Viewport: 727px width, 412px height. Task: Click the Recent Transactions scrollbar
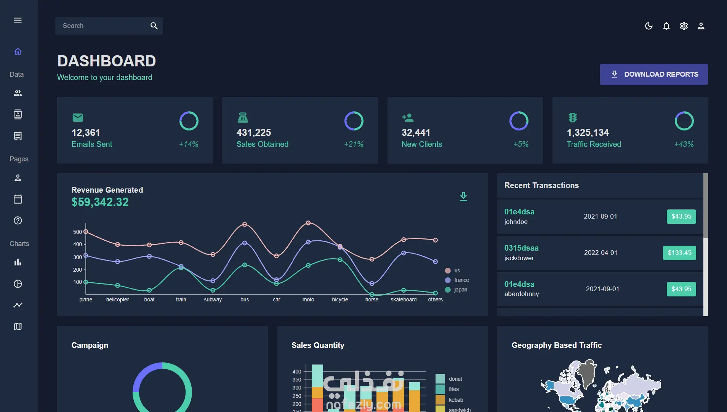coord(705,206)
